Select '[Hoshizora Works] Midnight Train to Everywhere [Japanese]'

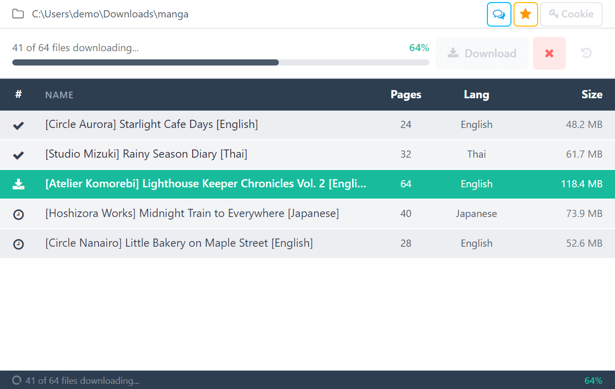tap(192, 213)
